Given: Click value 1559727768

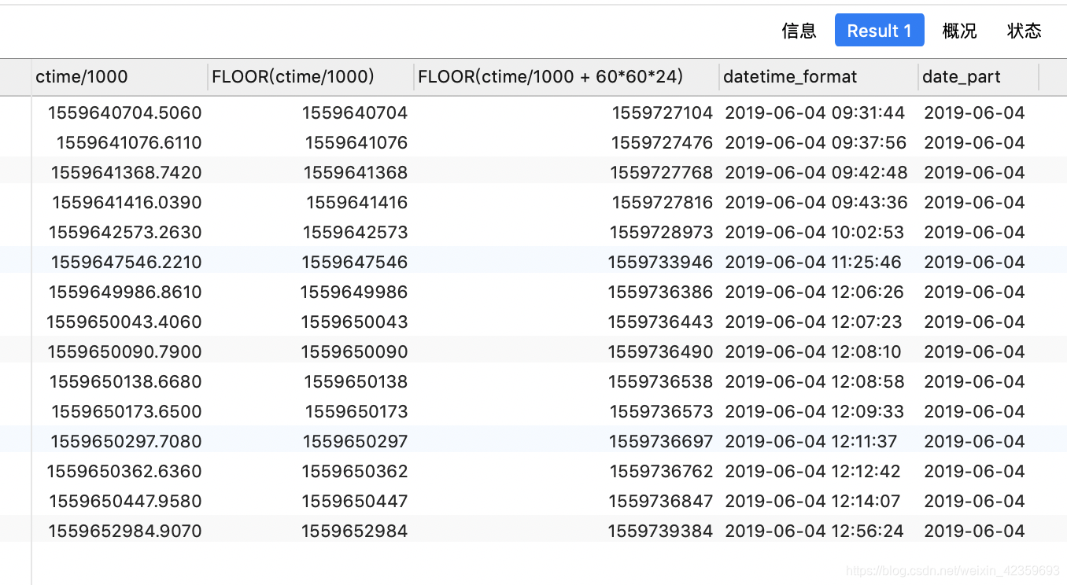Looking at the screenshot, I should (x=661, y=172).
